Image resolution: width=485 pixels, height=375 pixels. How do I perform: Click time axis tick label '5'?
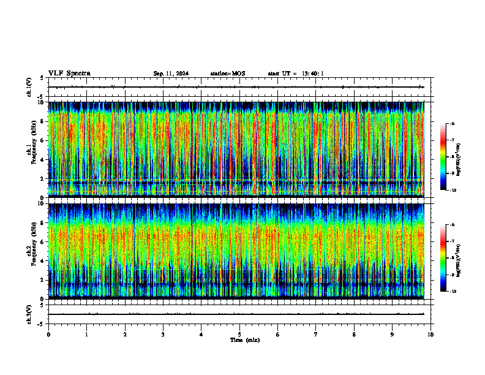(x=239, y=335)
